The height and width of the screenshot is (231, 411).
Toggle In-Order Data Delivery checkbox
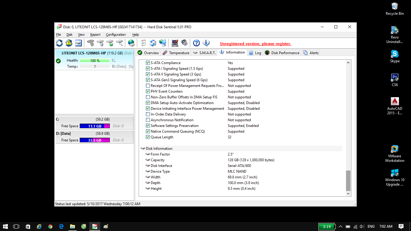pos(148,114)
